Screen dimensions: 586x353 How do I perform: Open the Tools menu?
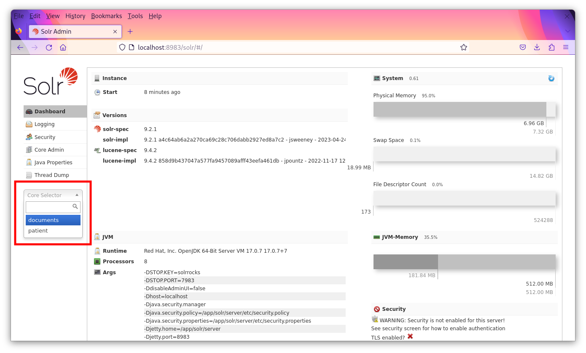[x=135, y=16]
